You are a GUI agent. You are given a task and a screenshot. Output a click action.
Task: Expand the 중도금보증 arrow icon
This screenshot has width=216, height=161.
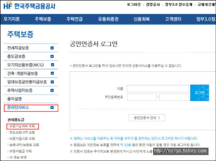point(52,57)
